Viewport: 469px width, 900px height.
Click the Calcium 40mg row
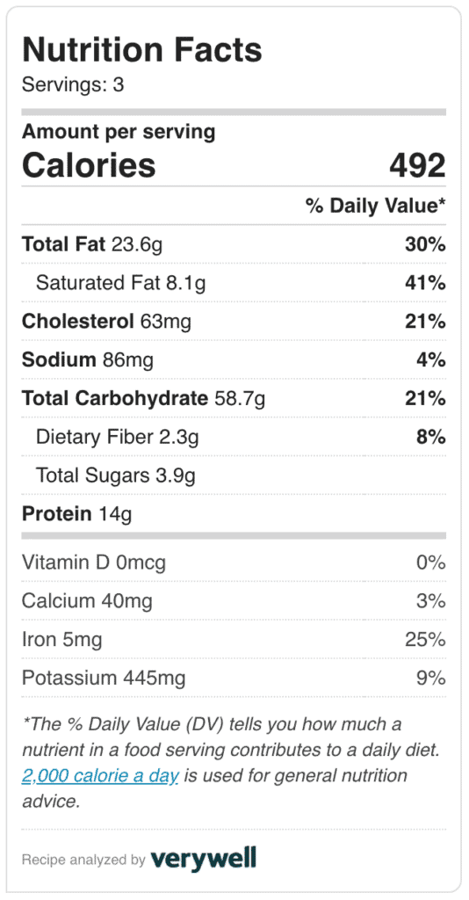point(234,601)
